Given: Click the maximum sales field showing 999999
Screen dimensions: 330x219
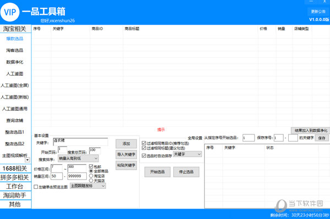Looking at the screenshot, I should click(x=77, y=176).
